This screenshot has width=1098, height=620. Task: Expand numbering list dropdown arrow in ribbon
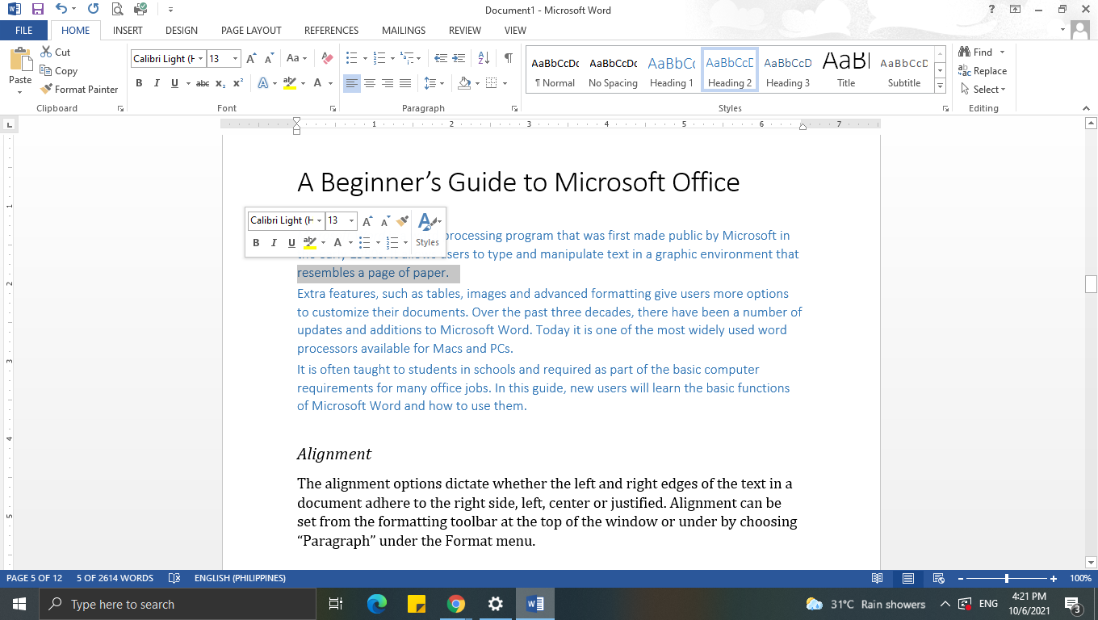click(x=392, y=58)
